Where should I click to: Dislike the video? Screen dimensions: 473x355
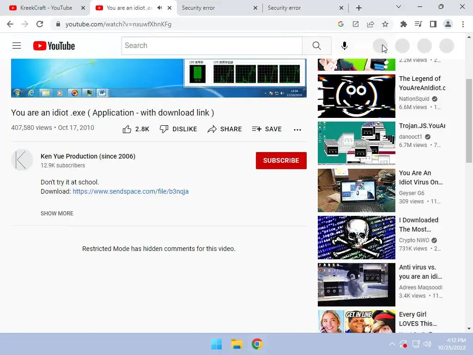coord(178,129)
